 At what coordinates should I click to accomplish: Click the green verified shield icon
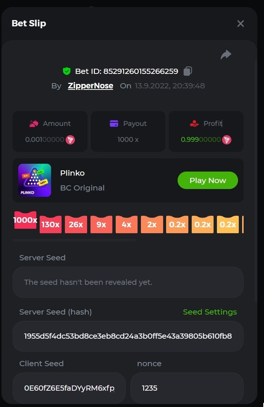pos(66,71)
